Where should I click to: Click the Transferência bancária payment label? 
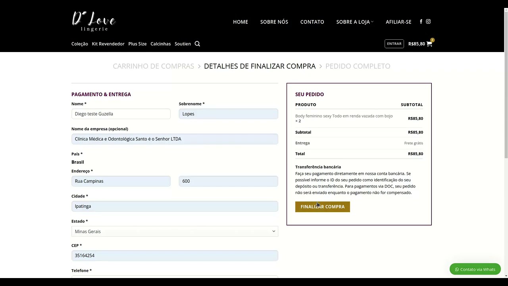[318, 167]
